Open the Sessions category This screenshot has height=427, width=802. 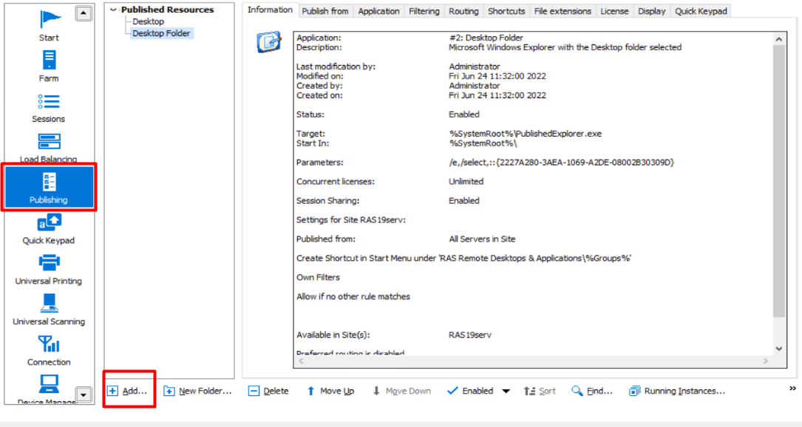pyautogui.click(x=49, y=106)
